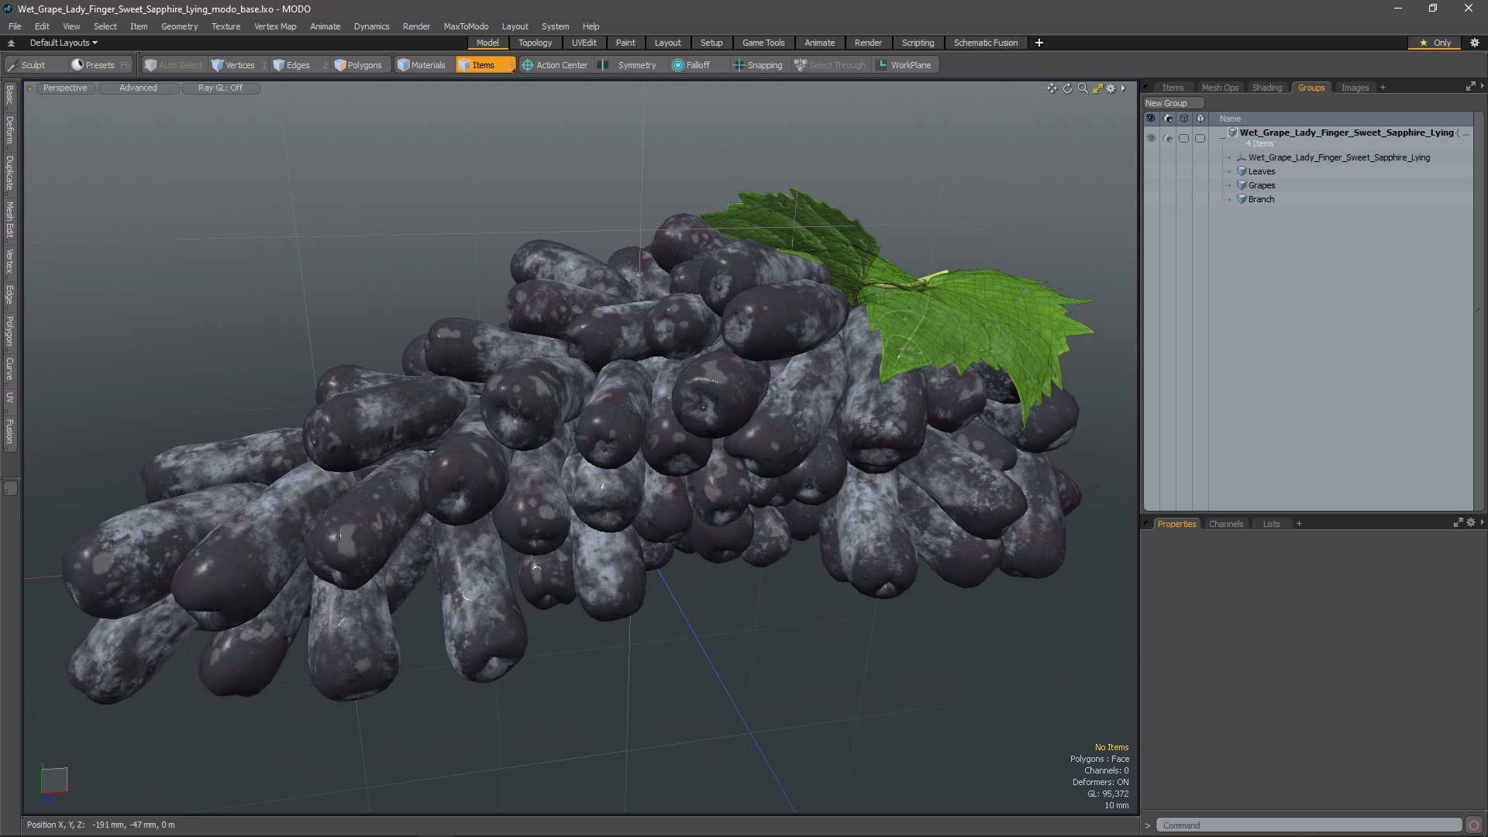This screenshot has height=837, width=1488.
Task: Click the Branch mesh cube icon
Action: [x=1242, y=199]
